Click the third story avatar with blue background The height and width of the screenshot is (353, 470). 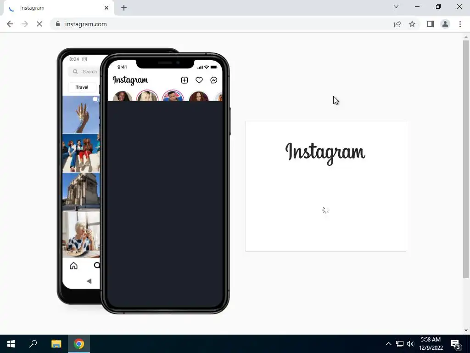point(173,96)
